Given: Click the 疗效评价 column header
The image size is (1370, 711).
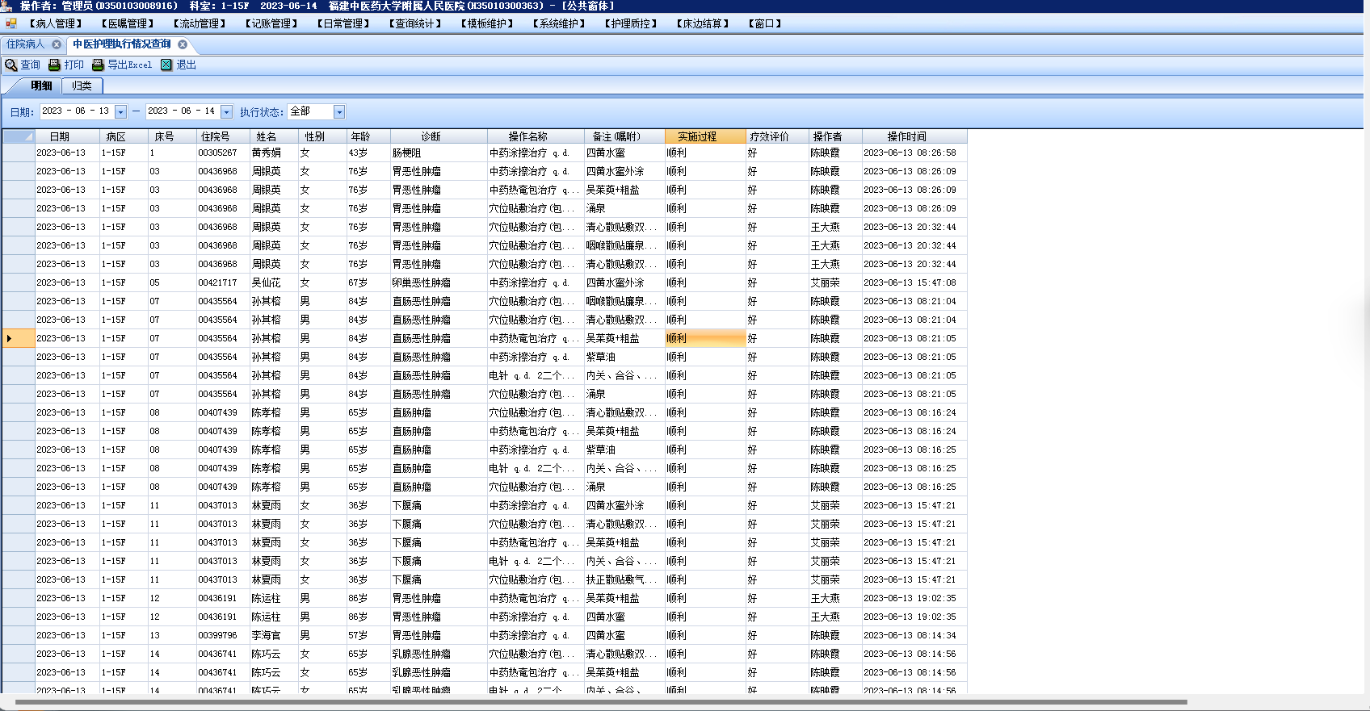Looking at the screenshot, I should tap(777, 136).
